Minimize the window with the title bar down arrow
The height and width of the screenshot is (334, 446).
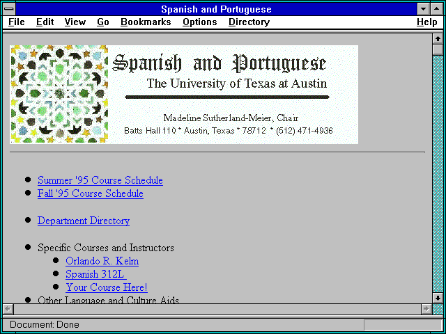tap(423, 9)
